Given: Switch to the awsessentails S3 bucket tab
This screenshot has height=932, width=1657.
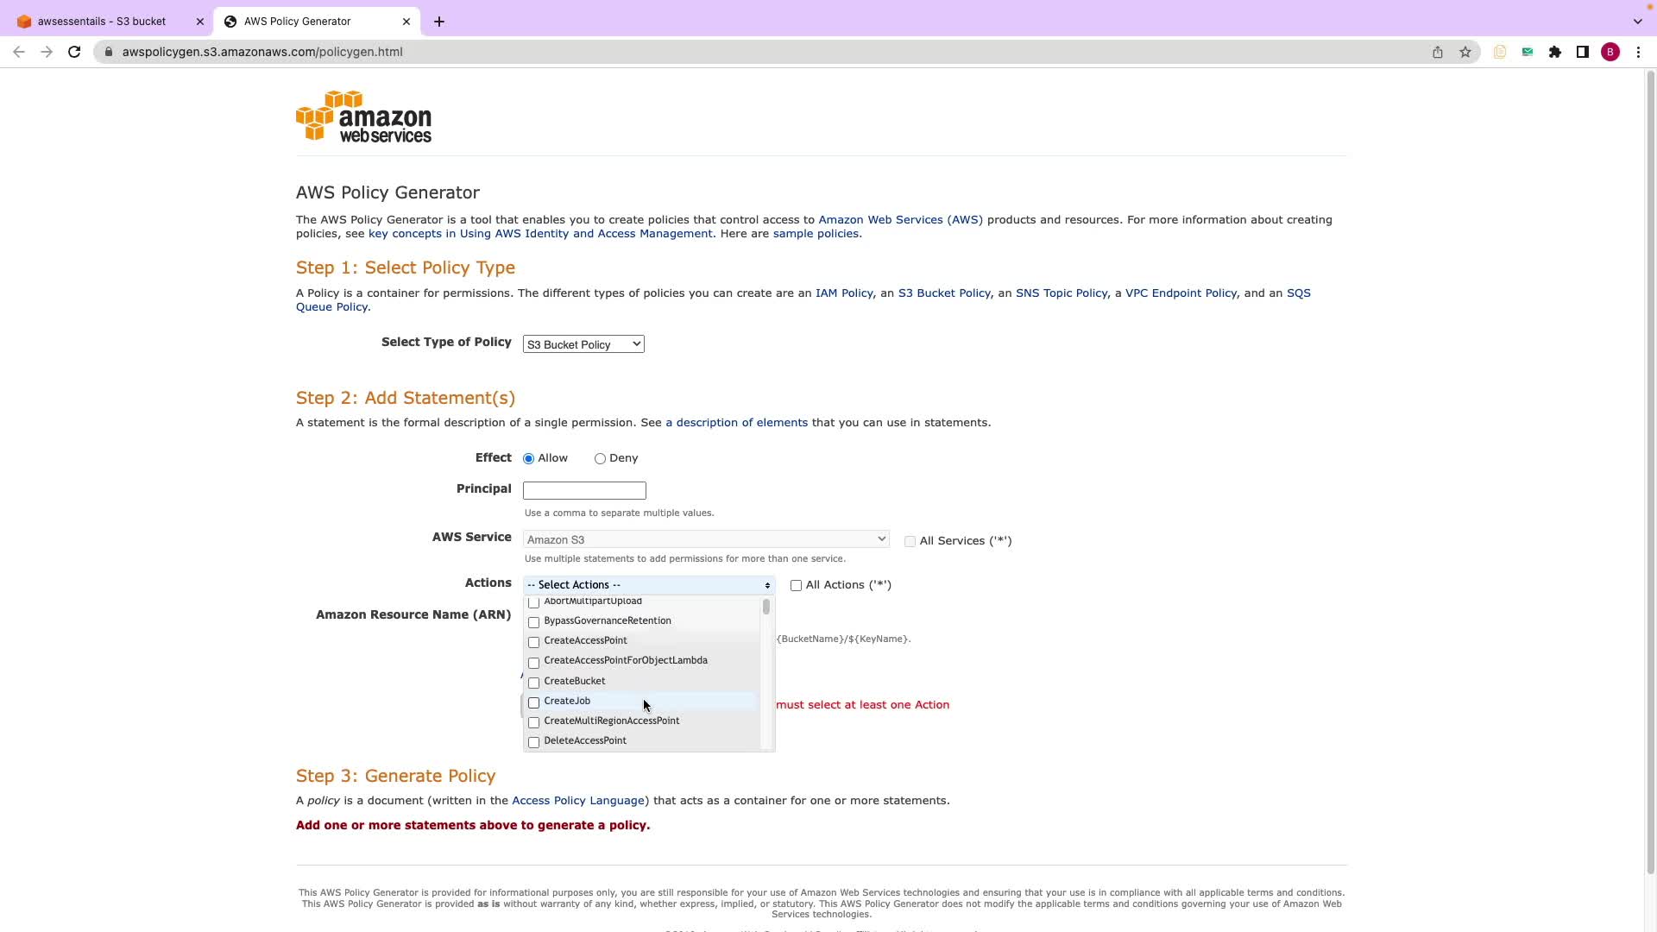Looking at the screenshot, I should 102,22.
